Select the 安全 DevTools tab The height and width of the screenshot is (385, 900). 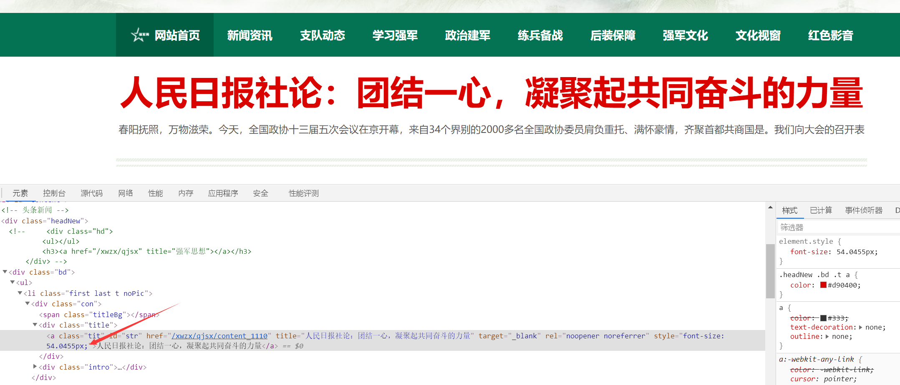[x=260, y=193]
